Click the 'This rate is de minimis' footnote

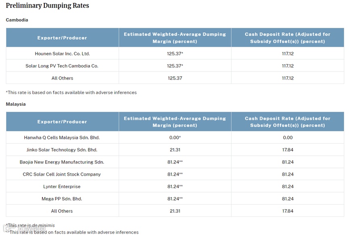(x=30, y=225)
